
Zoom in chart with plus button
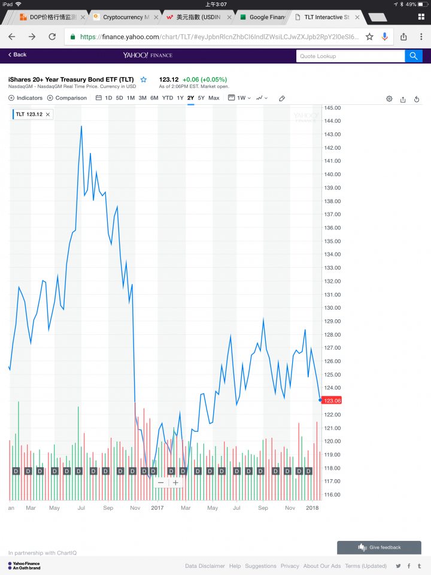175,483
